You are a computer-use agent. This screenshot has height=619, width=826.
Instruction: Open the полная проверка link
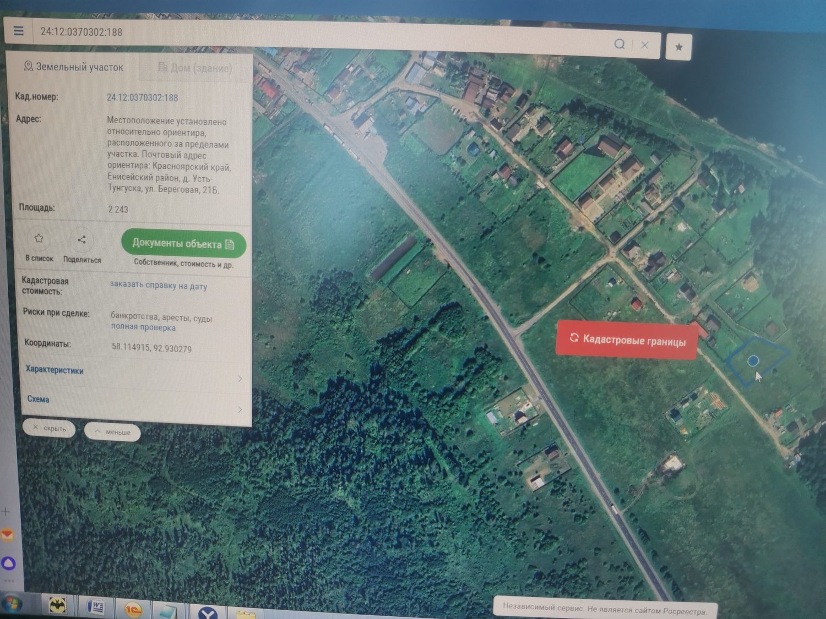(143, 327)
